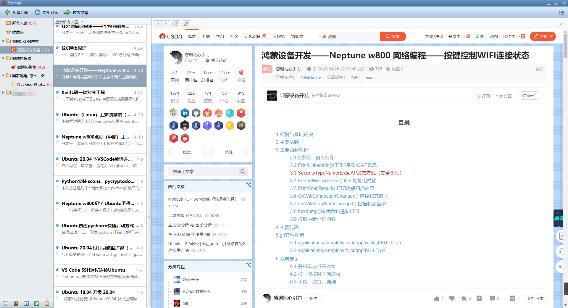Star the Ubuntu创建pycharm快捷启动方式 article
The width and height of the screenshot is (568, 308).
tap(57, 231)
